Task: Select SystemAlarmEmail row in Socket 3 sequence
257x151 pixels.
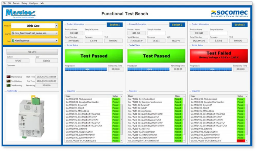Action: click(218, 135)
